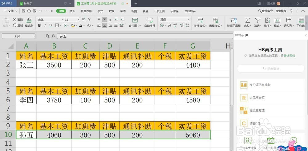Open the File (文件) menu
Screen dimensions: 308x151
pos(10,11)
